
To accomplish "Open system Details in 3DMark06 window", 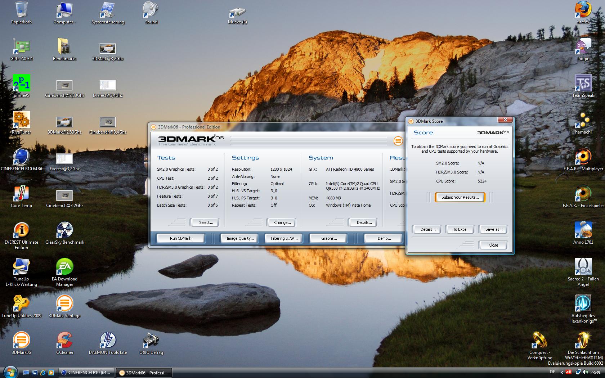I will pyautogui.click(x=364, y=222).
